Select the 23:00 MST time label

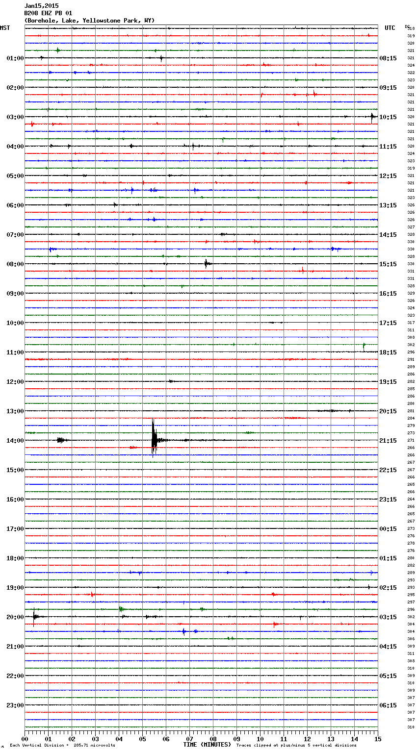click(x=15, y=705)
